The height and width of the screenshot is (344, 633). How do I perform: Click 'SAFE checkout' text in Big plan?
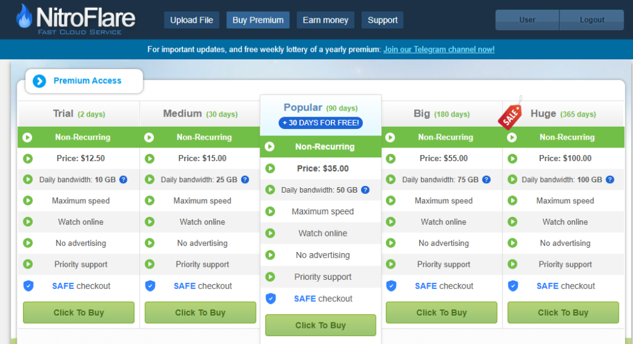[x=444, y=286]
